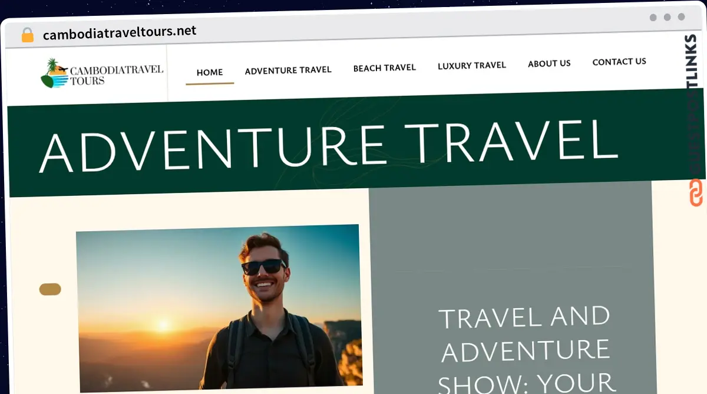Open the Beach Travel menu item

coord(385,68)
